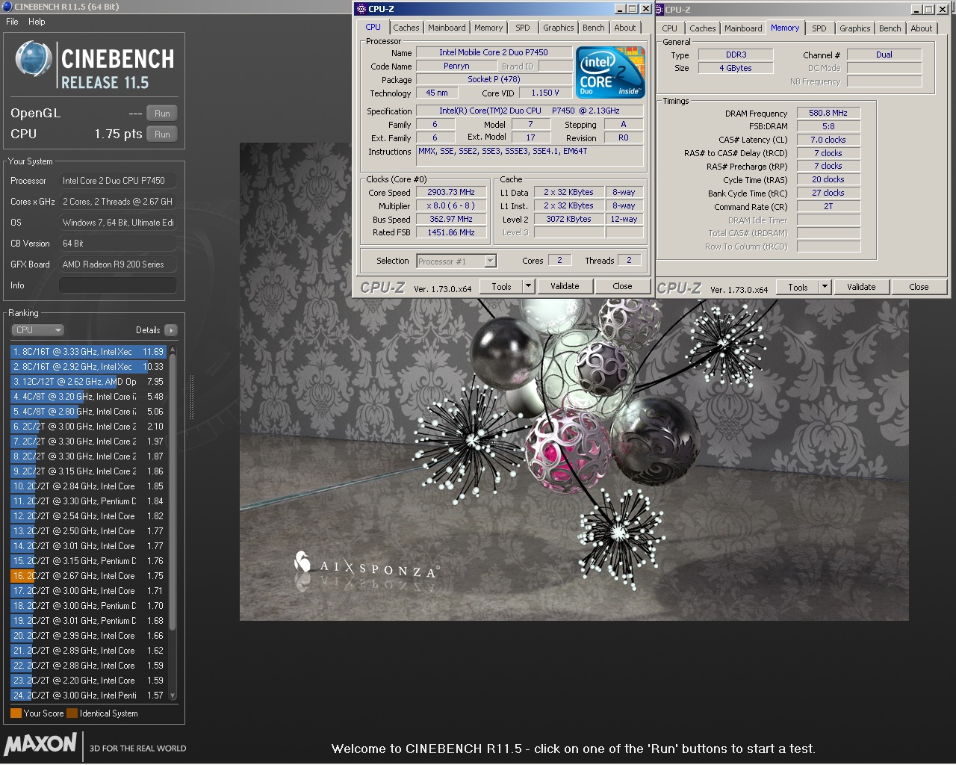Viewport: 956px width, 765px height.
Task: Click the CPU-Z title bar icon in the right window
Action: (659, 10)
